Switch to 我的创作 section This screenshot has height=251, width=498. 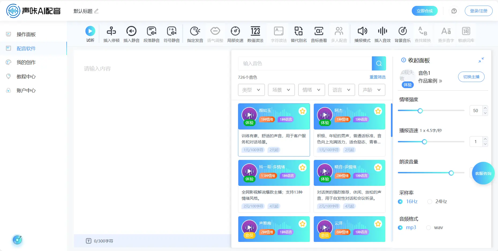pyautogui.click(x=26, y=62)
